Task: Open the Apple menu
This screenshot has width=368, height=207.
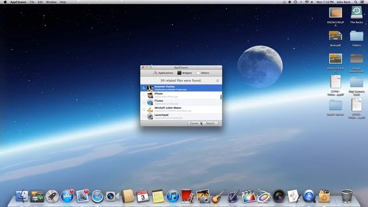Action: pyautogui.click(x=5, y=2)
